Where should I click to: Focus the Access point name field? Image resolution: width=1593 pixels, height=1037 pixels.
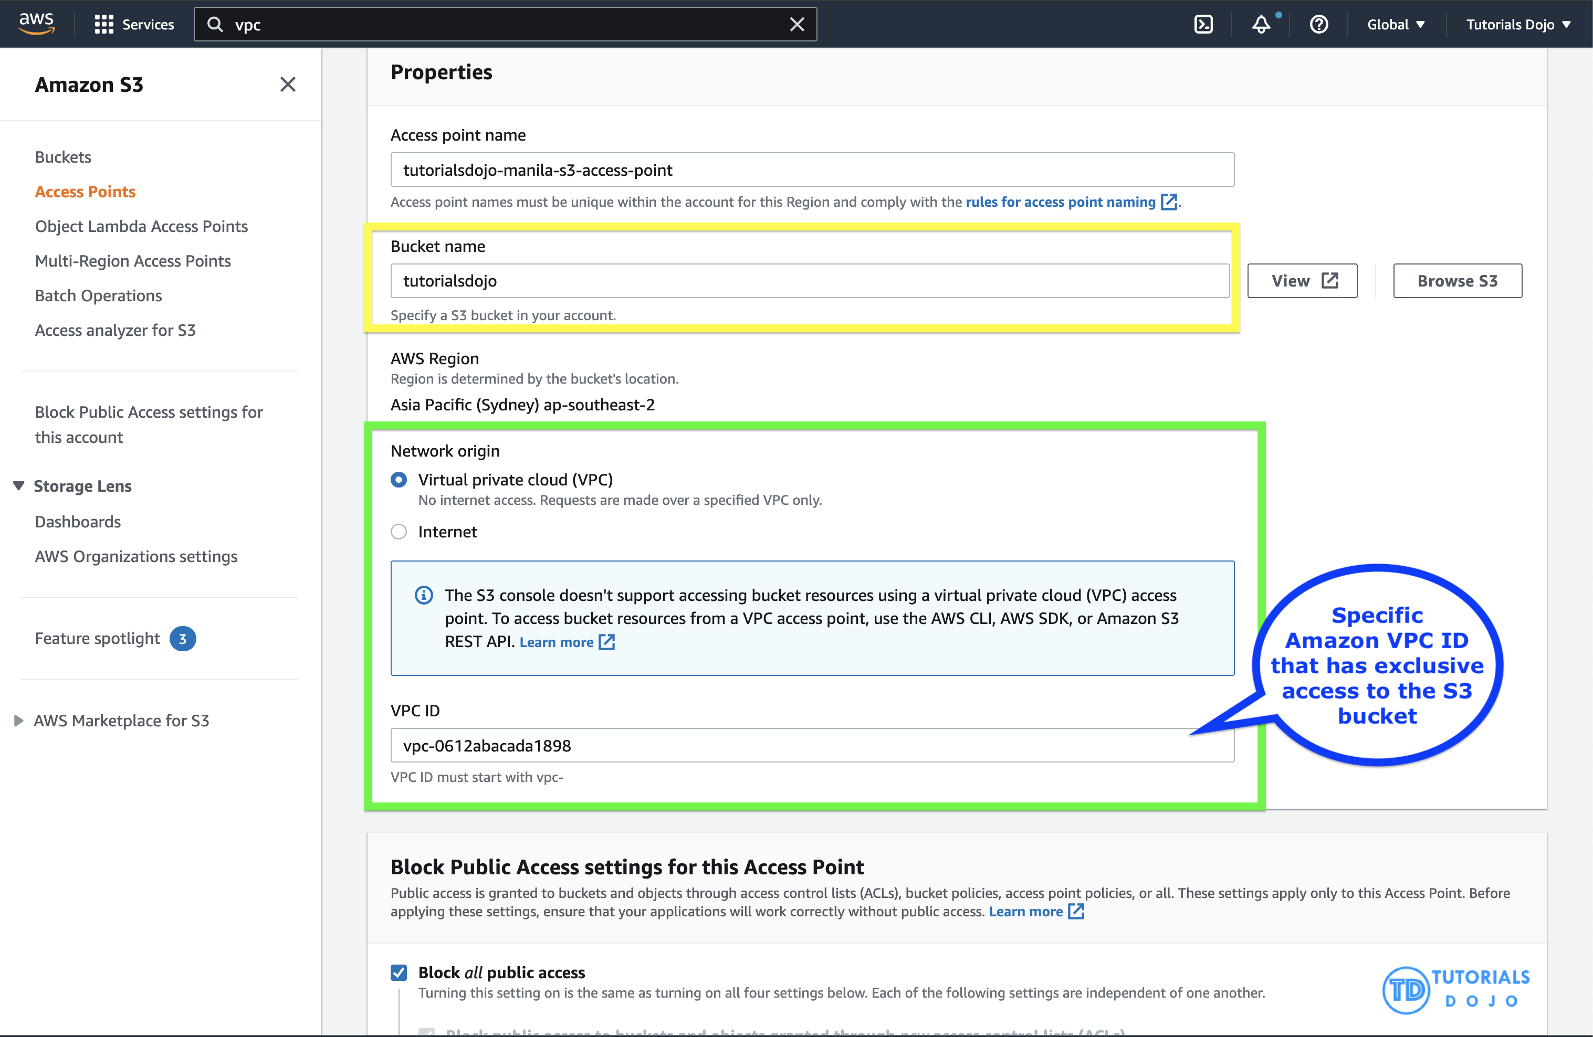[812, 170]
